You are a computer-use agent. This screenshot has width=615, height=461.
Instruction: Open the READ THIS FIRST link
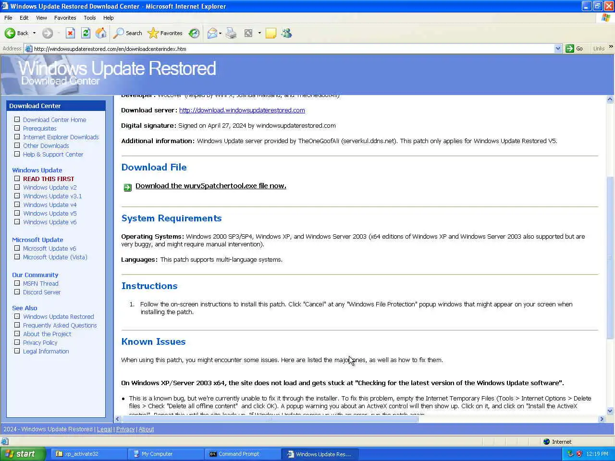click(49, 179)
